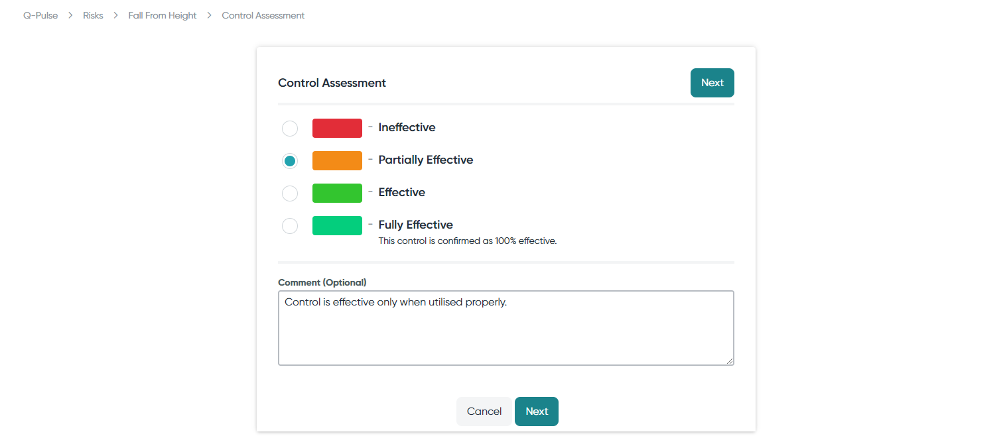Screen dimensions: 1007x444
Task: Click the comment box resize handle
Action: (730, 361)
